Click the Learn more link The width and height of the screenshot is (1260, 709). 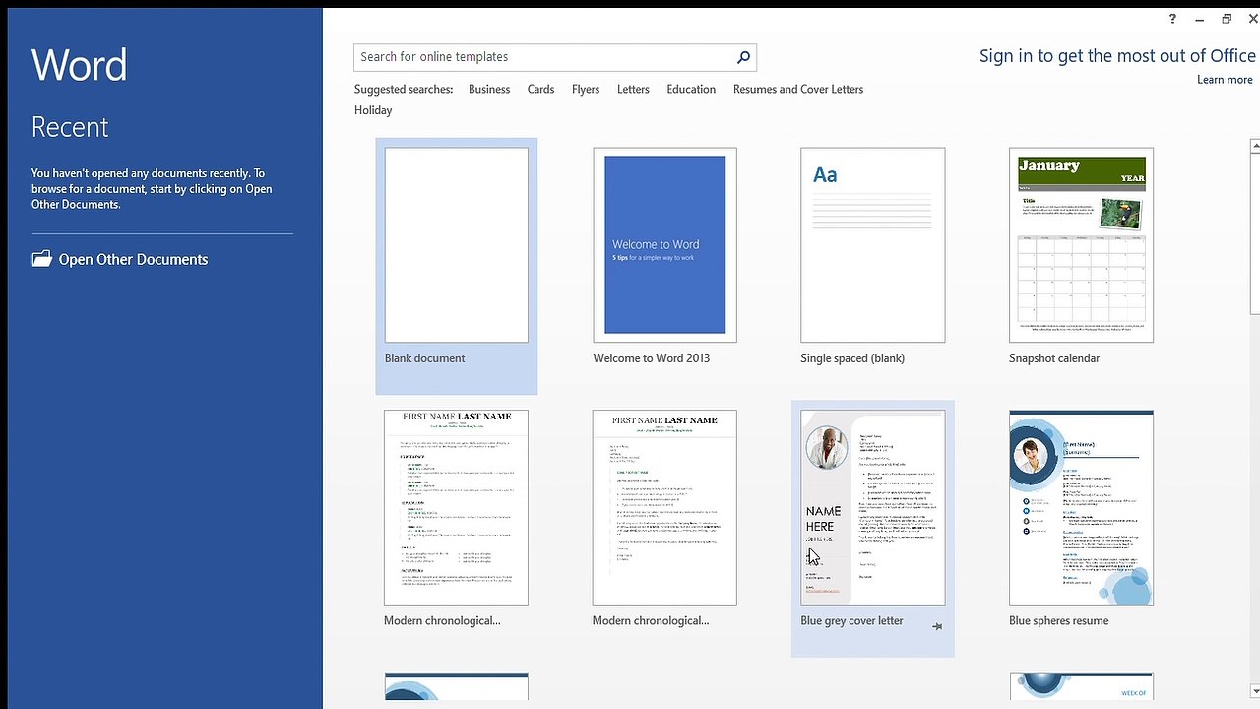1225,80
